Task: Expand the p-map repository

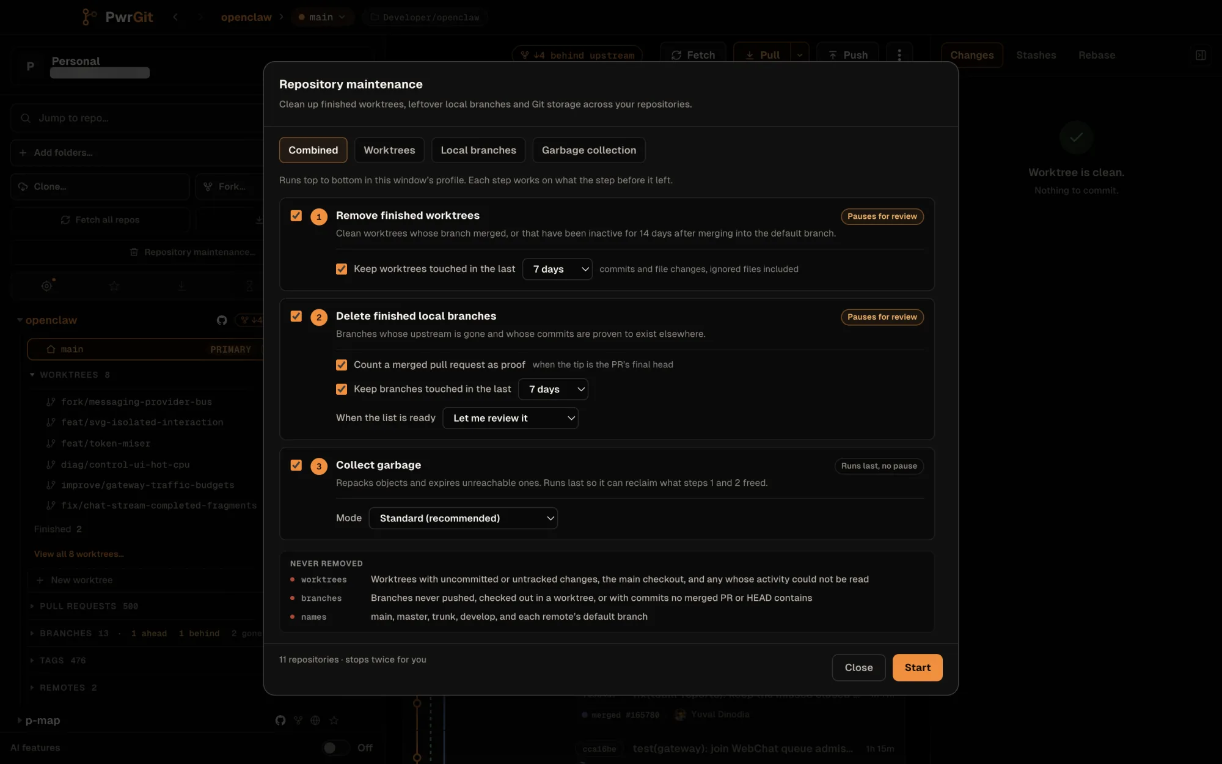Action: point(20,721)
